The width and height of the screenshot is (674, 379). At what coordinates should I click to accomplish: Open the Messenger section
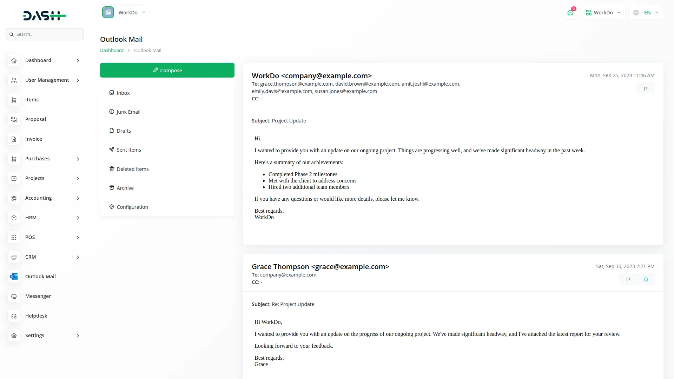click(x=38, y=296)
